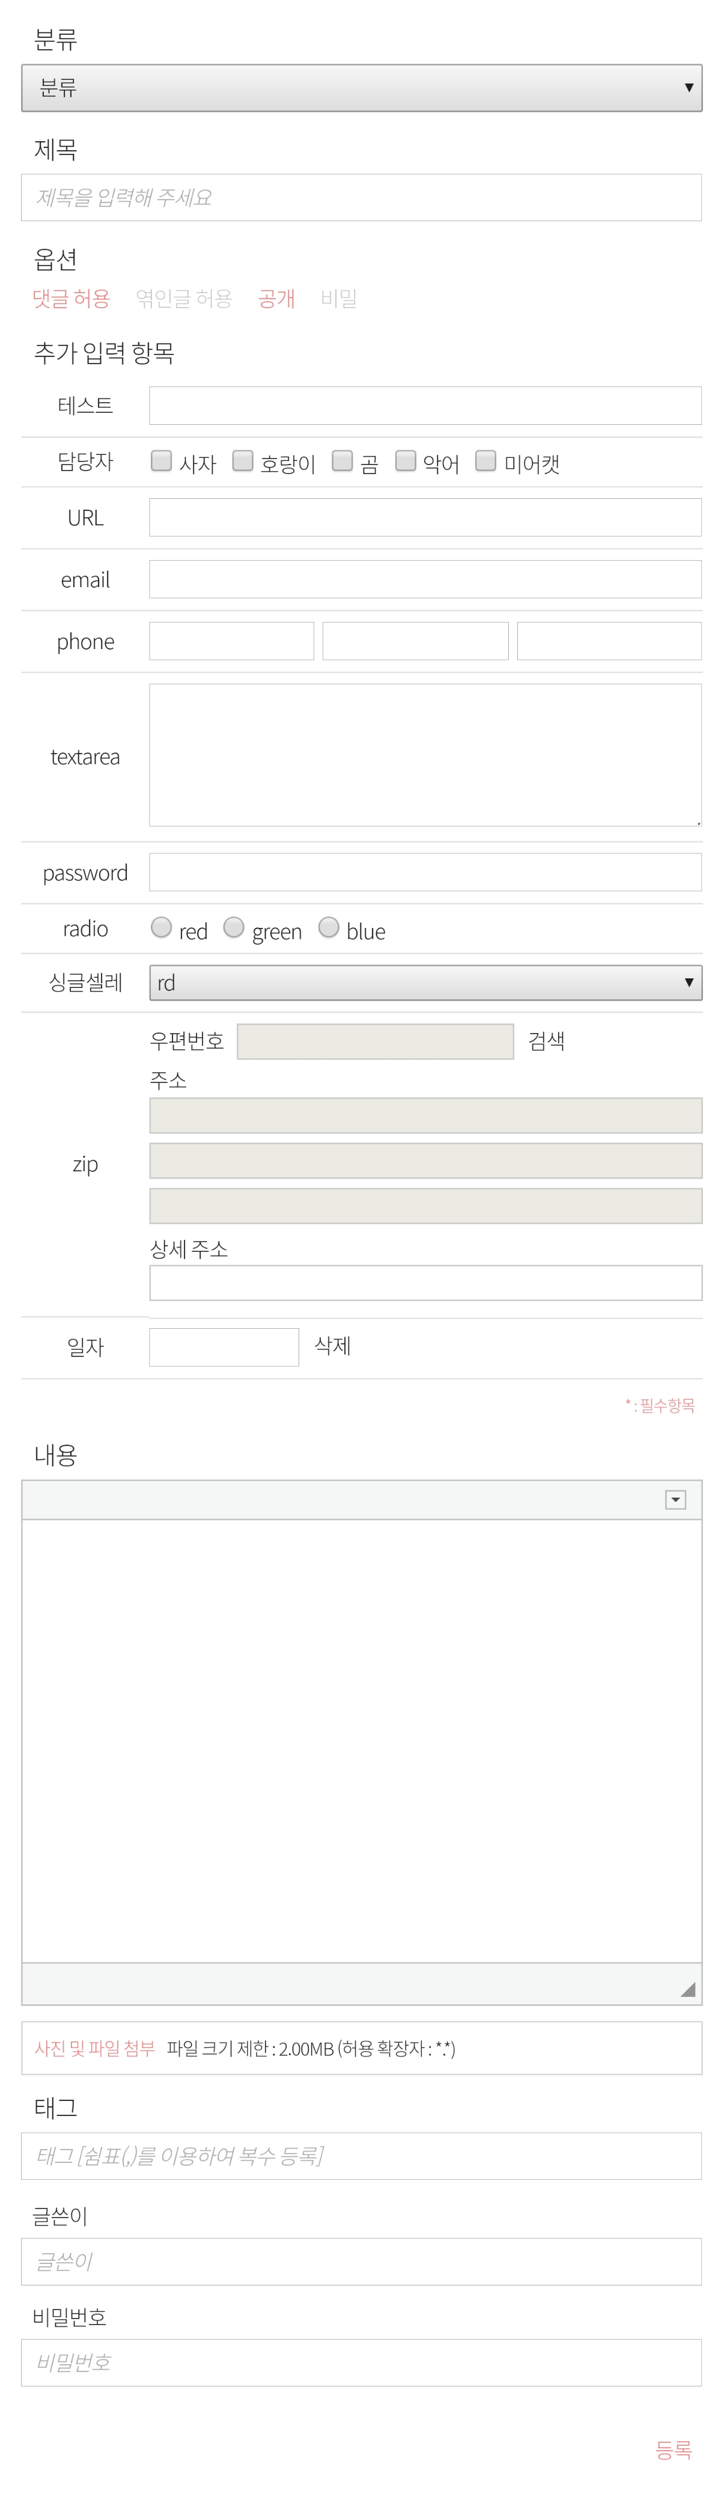The image size is (724, 2494).
Task: Toggle the 엮인글 허용 option
Action: (x=184, y=298)
